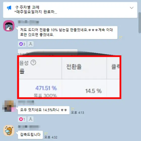Click person icon next to heart reaction
The image size is (141, 141).
[30, 119]
